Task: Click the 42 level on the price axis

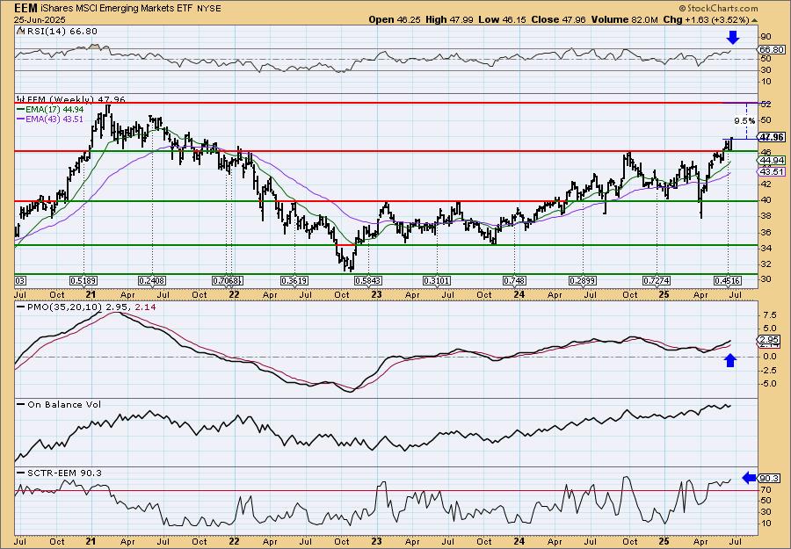Action: (766, 184)
